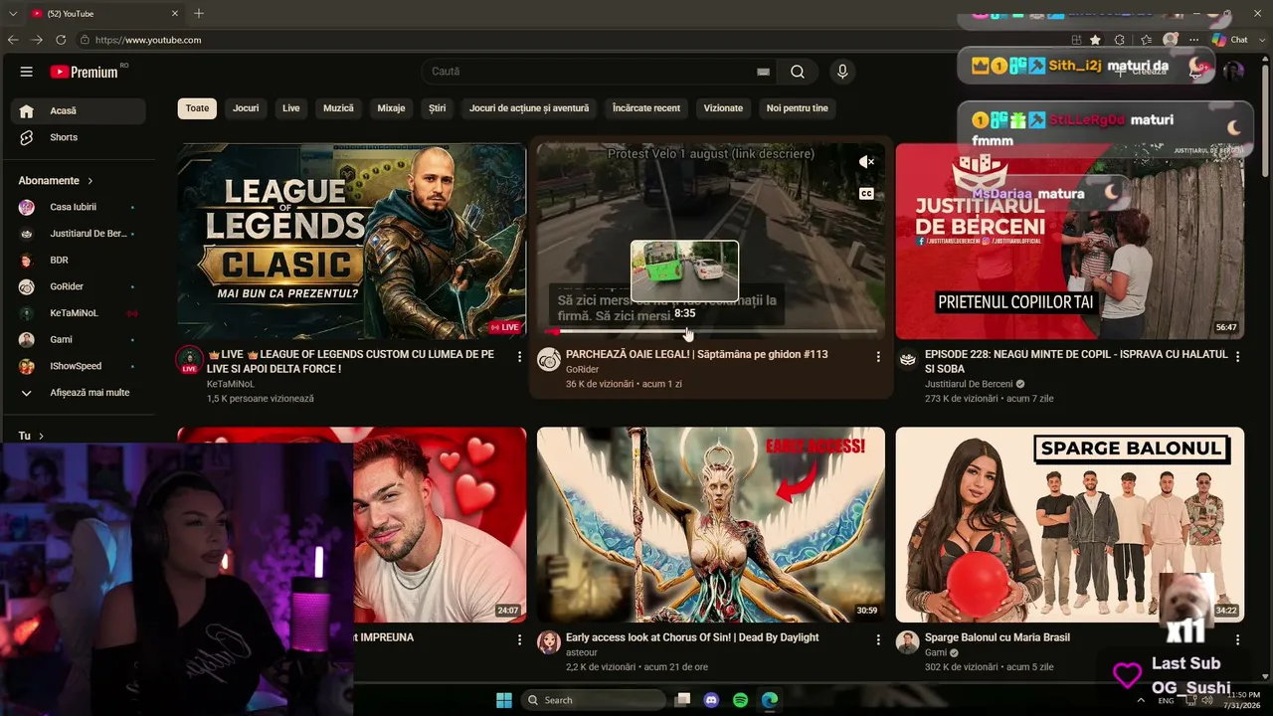Expand the Abonamente section
This screenshot has width=1273, height=716.
click(x=56, y=181)
